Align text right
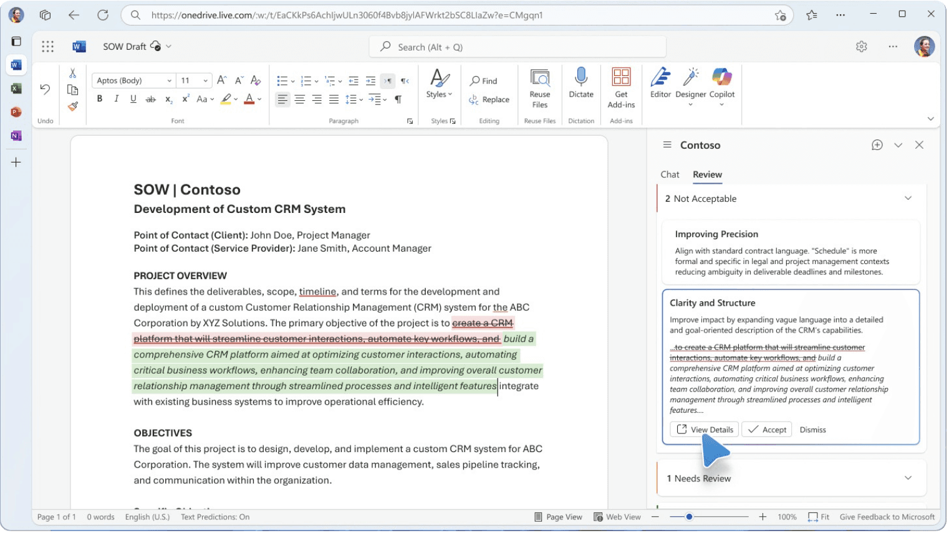Screen dimensions: 949x533 [317, 100]
